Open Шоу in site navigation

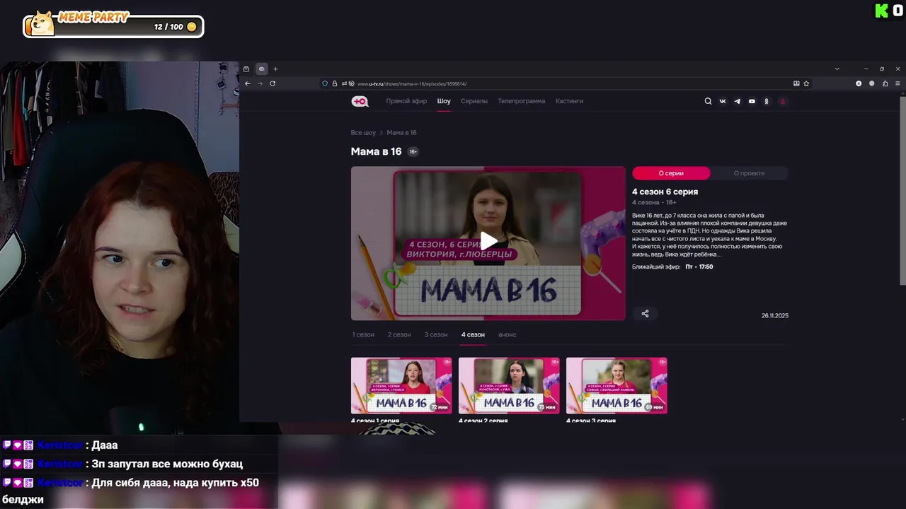click(x=444, y=101)
